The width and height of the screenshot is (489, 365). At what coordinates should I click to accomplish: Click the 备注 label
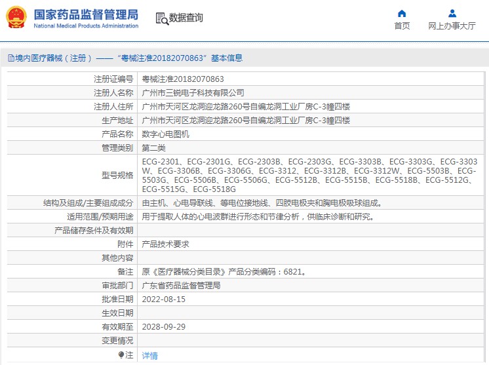coord(125,272)
